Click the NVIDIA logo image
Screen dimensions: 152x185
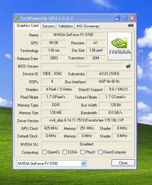[x=120, y=46]
